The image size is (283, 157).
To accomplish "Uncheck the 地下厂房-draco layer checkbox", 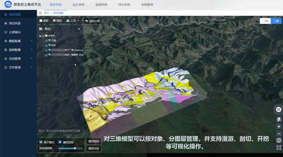I will pos(46,50).
